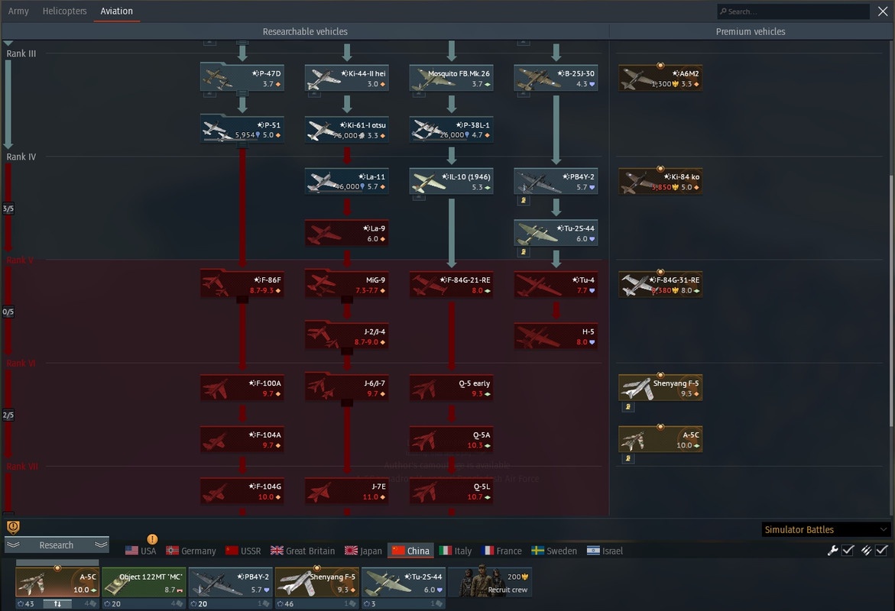
Task: Select the P-51 aircraft card
Action: [x=242, y=130]
